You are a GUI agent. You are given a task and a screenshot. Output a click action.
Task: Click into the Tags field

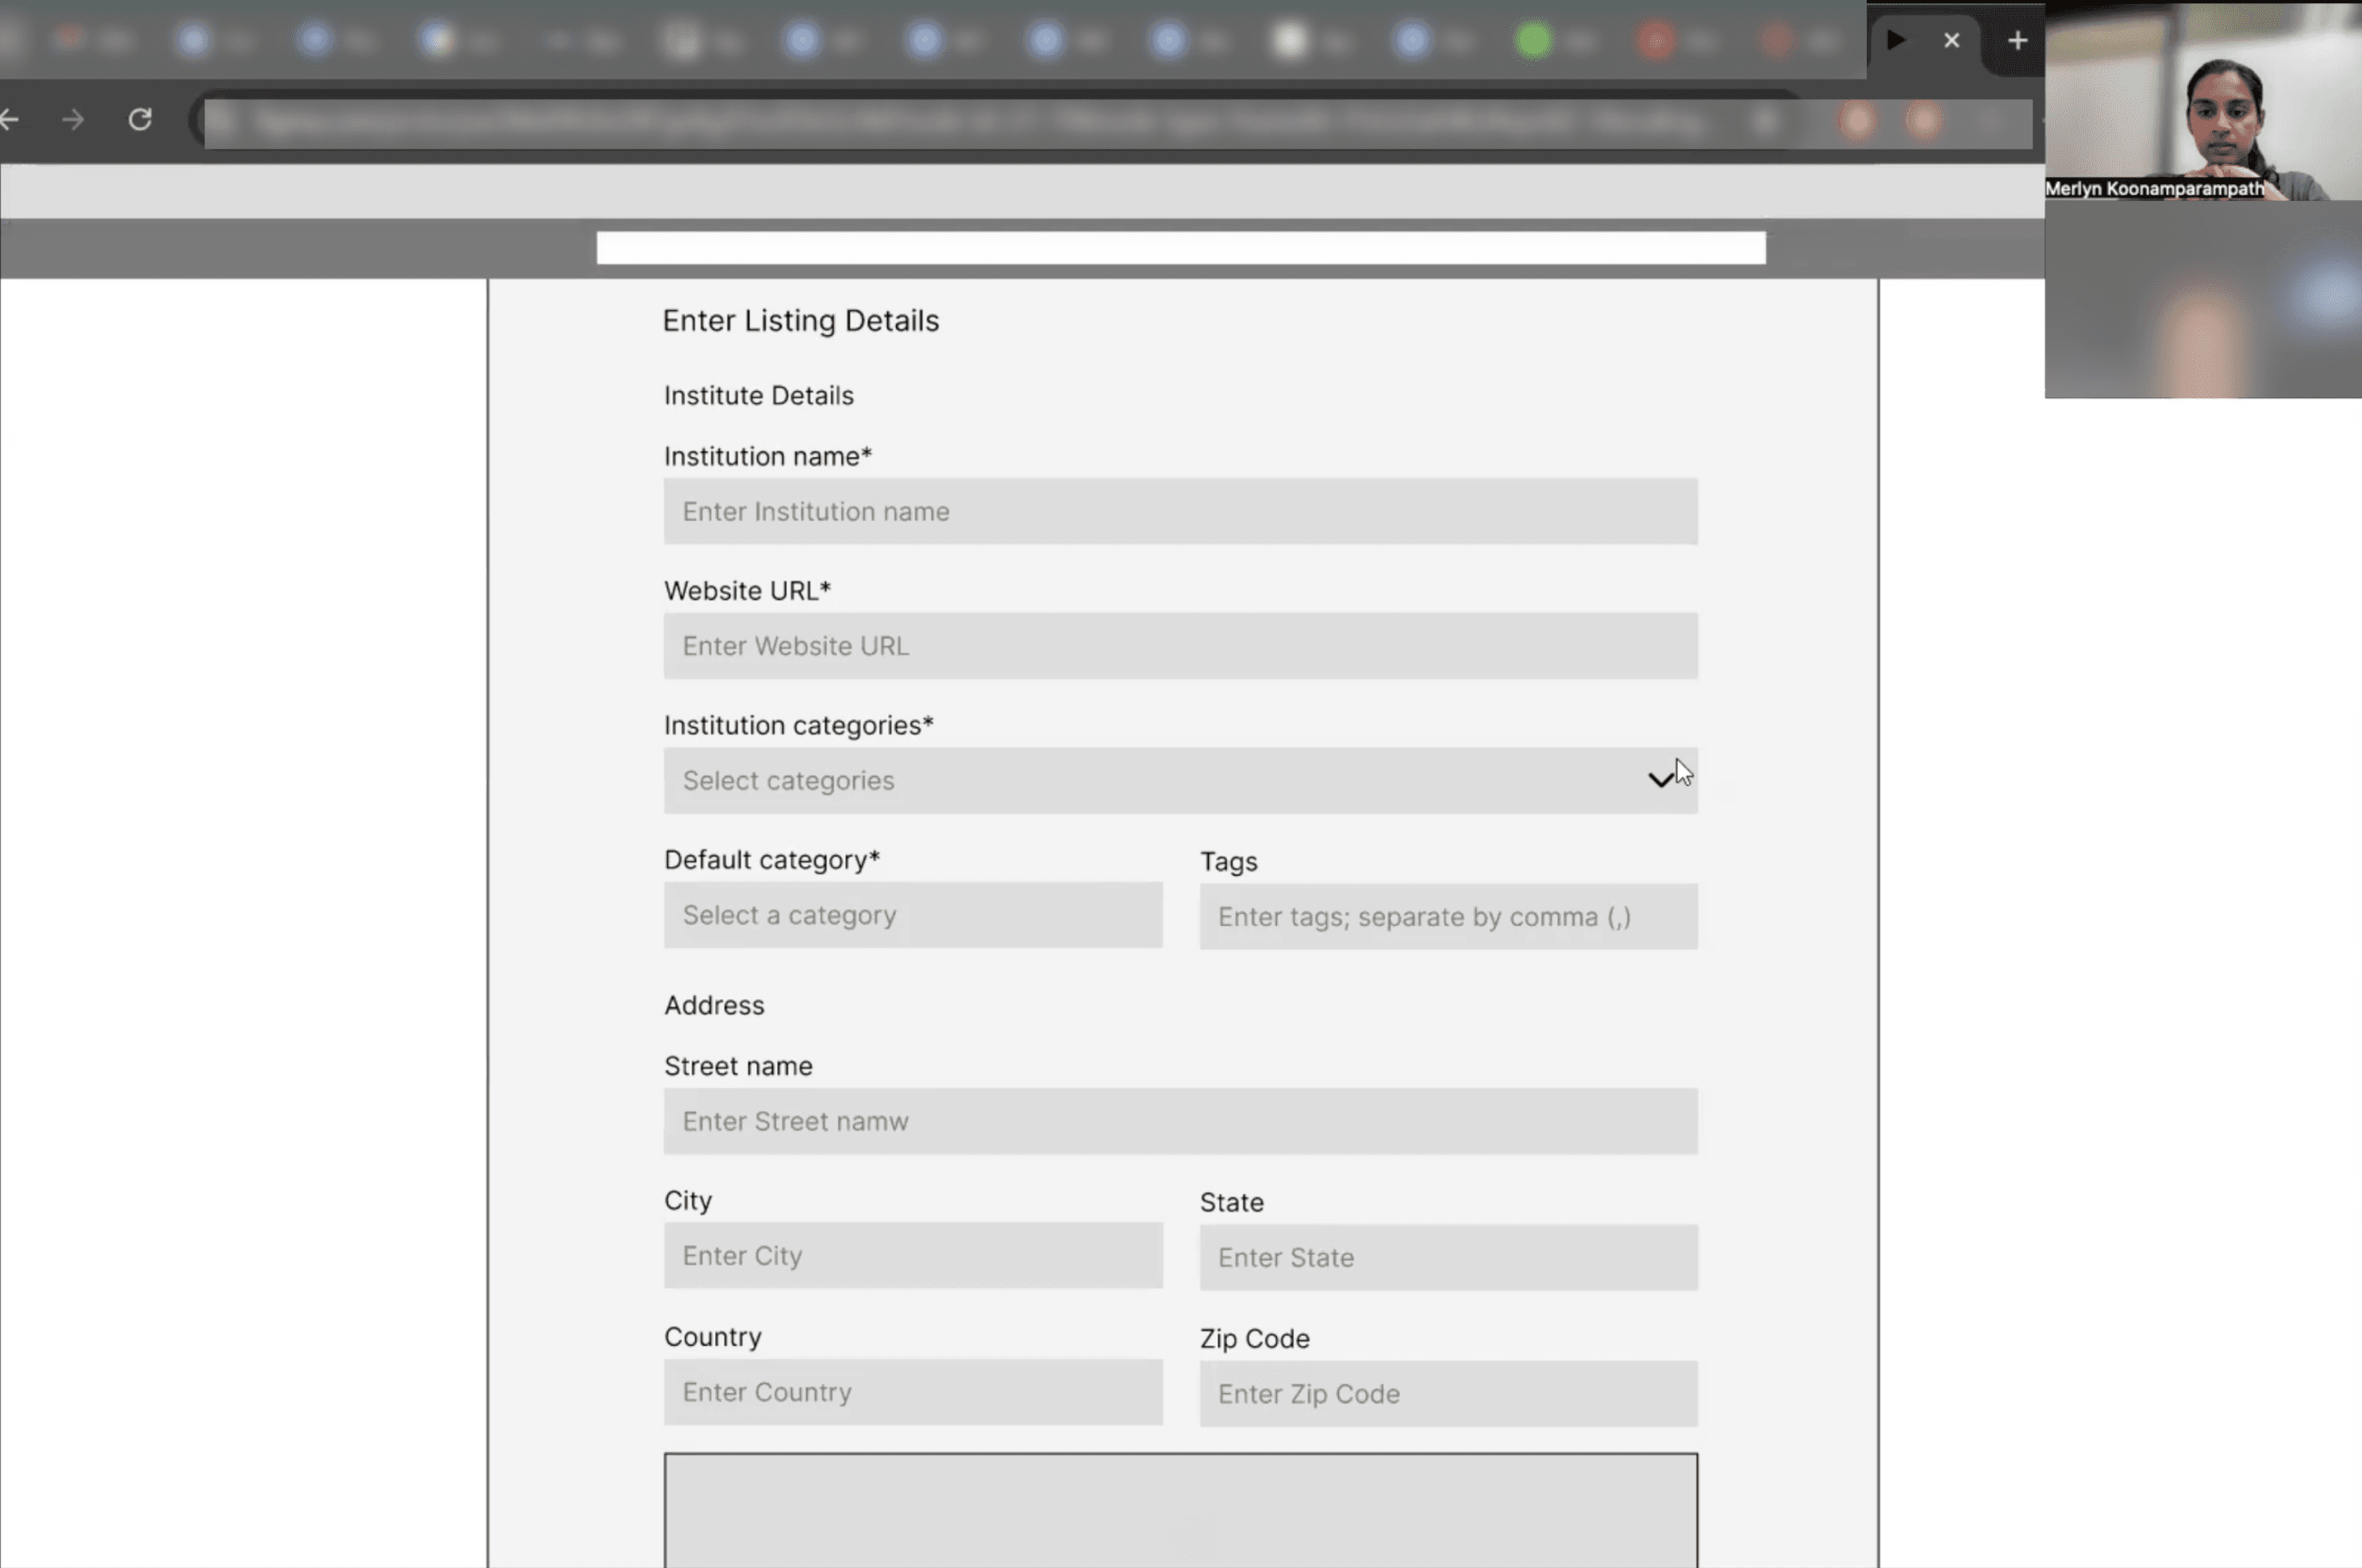coord(1448,916)
